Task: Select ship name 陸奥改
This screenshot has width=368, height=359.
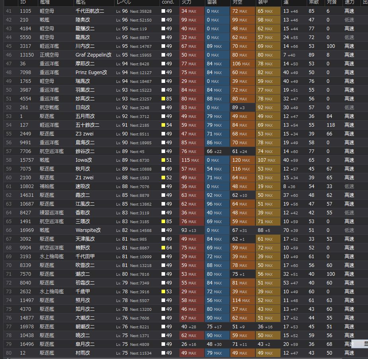Action: click(83, 20)
